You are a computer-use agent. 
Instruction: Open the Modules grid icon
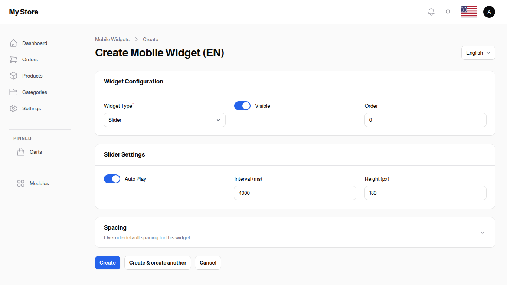20,183
